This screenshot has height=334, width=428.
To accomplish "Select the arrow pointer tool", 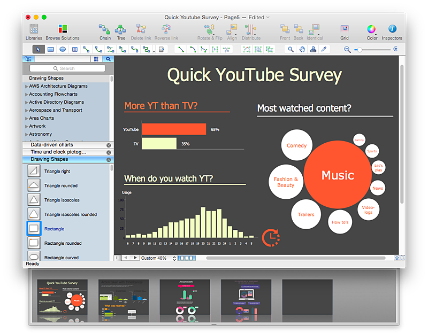I will coord(38,49).
